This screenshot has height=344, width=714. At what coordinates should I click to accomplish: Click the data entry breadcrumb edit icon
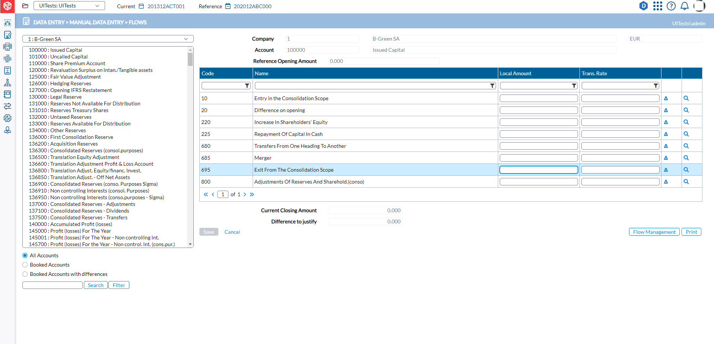click(26, 21)
